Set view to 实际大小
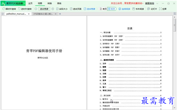Screen dimensions: 177x110 pos(62,9)
